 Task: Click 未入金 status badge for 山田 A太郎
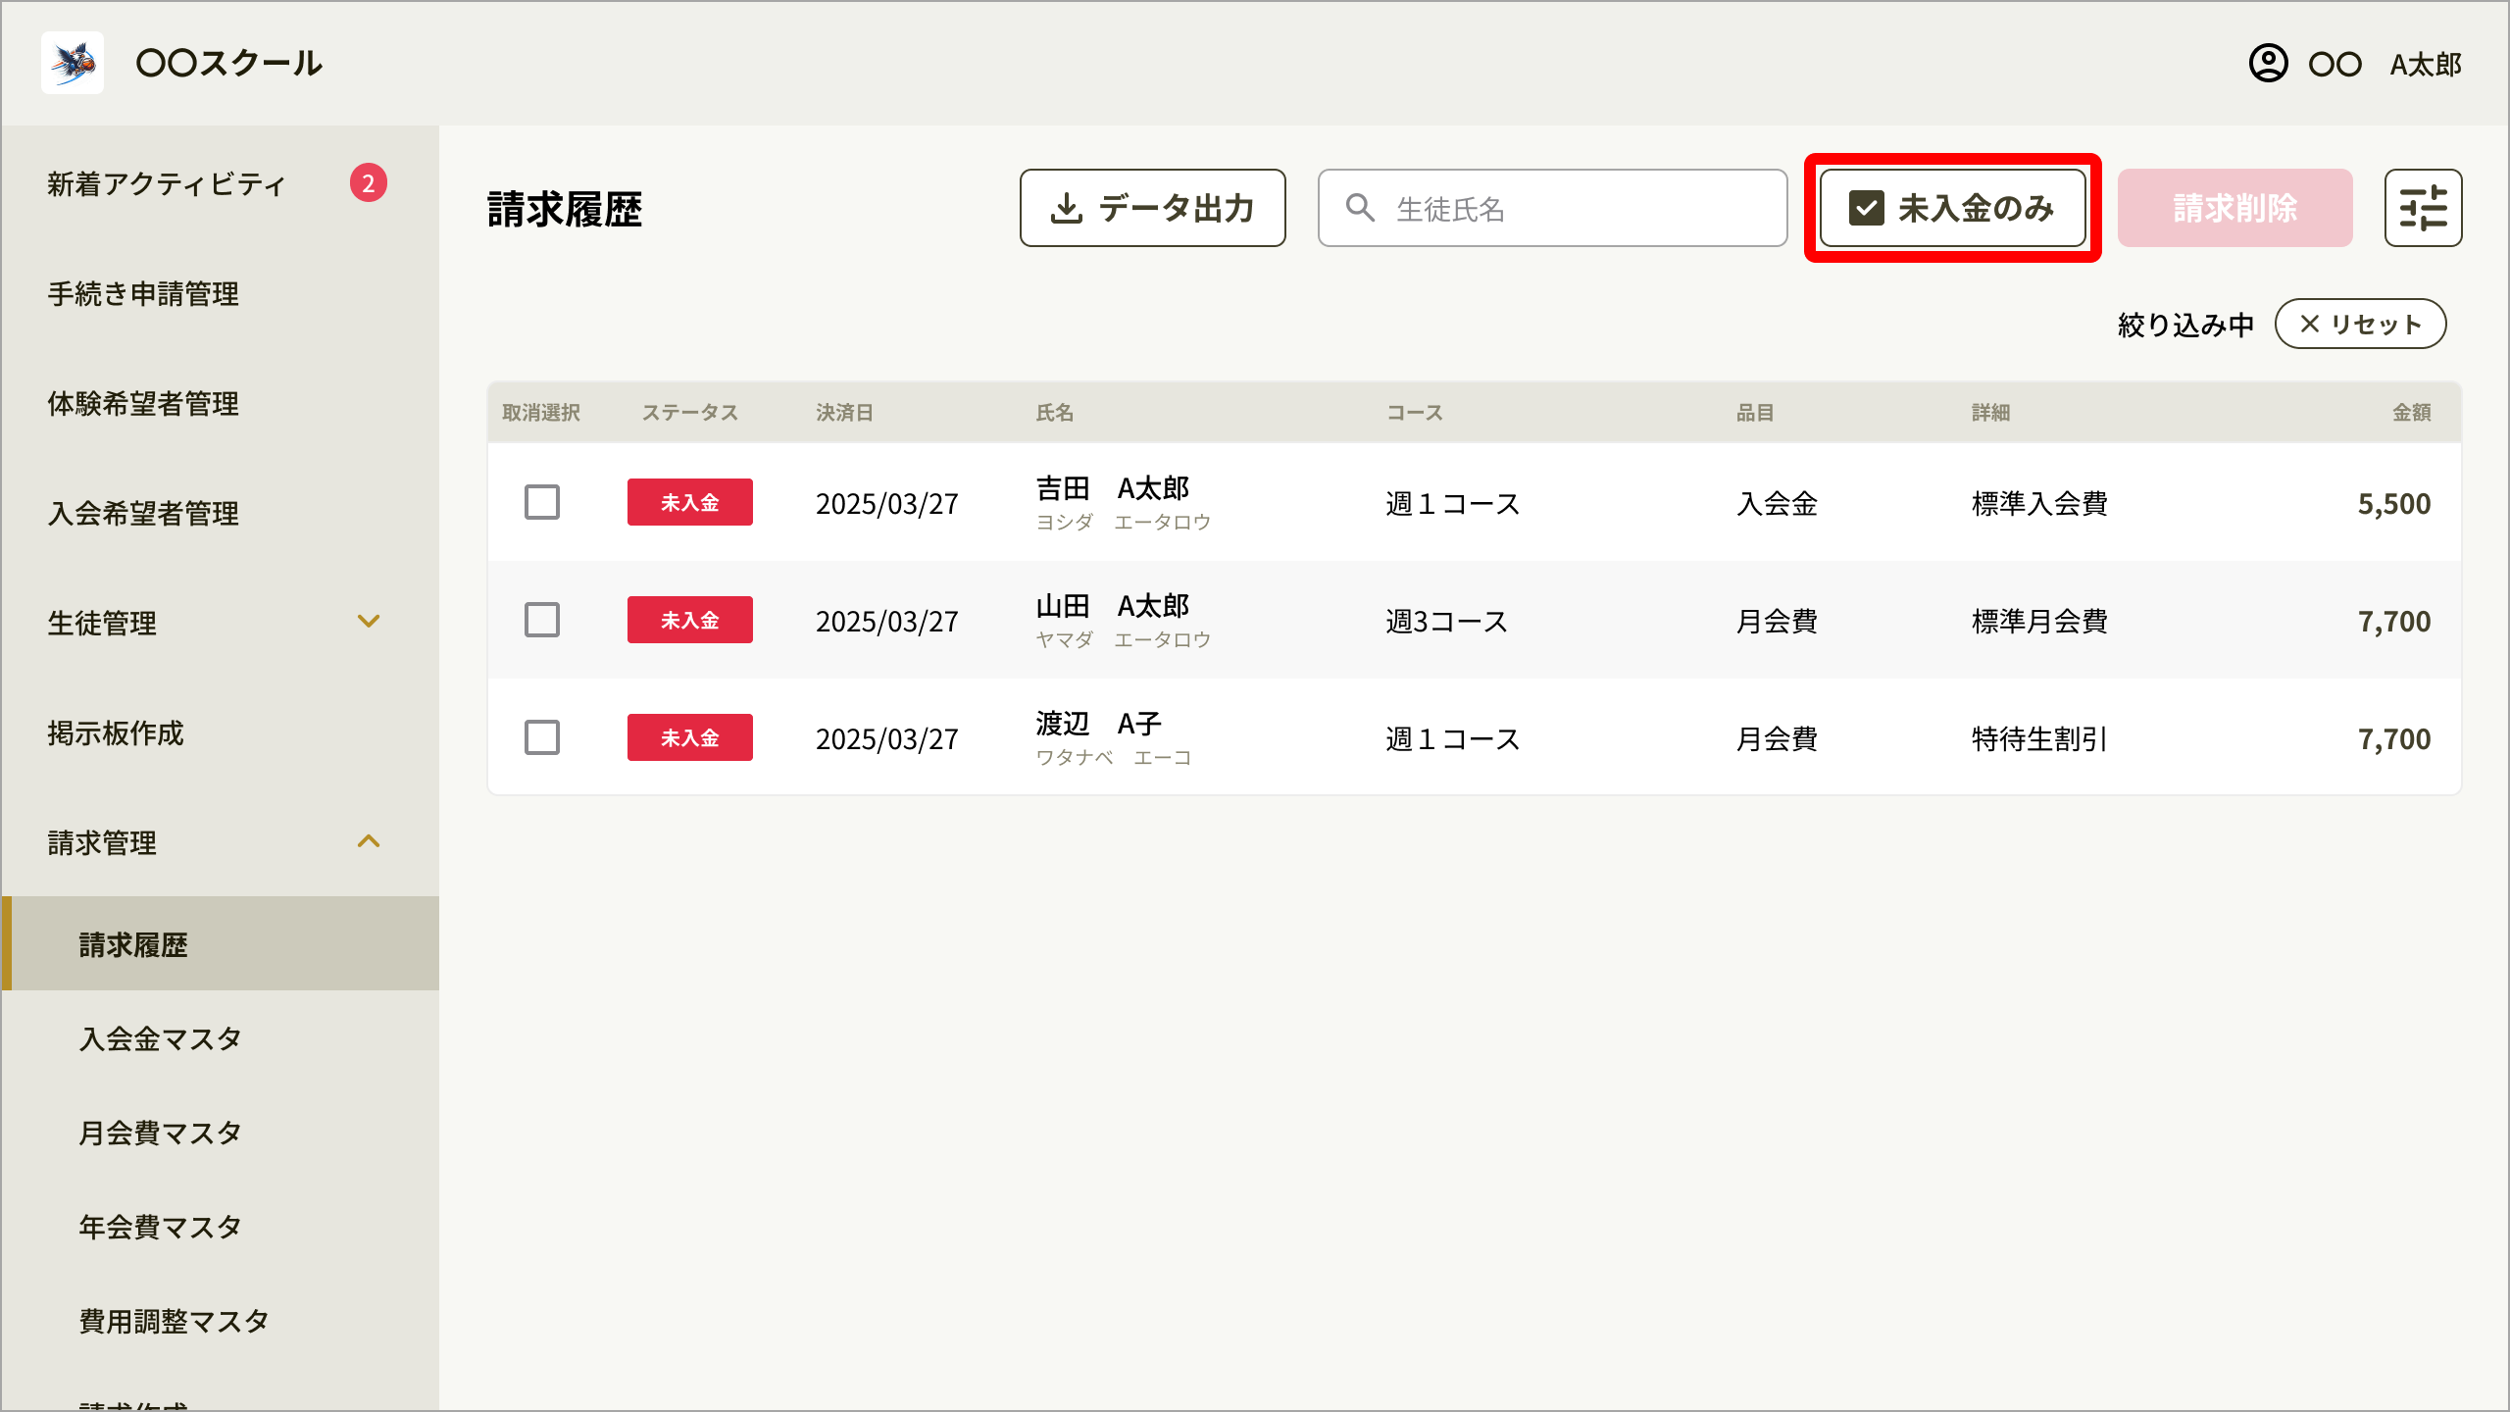tap(690, 620)
